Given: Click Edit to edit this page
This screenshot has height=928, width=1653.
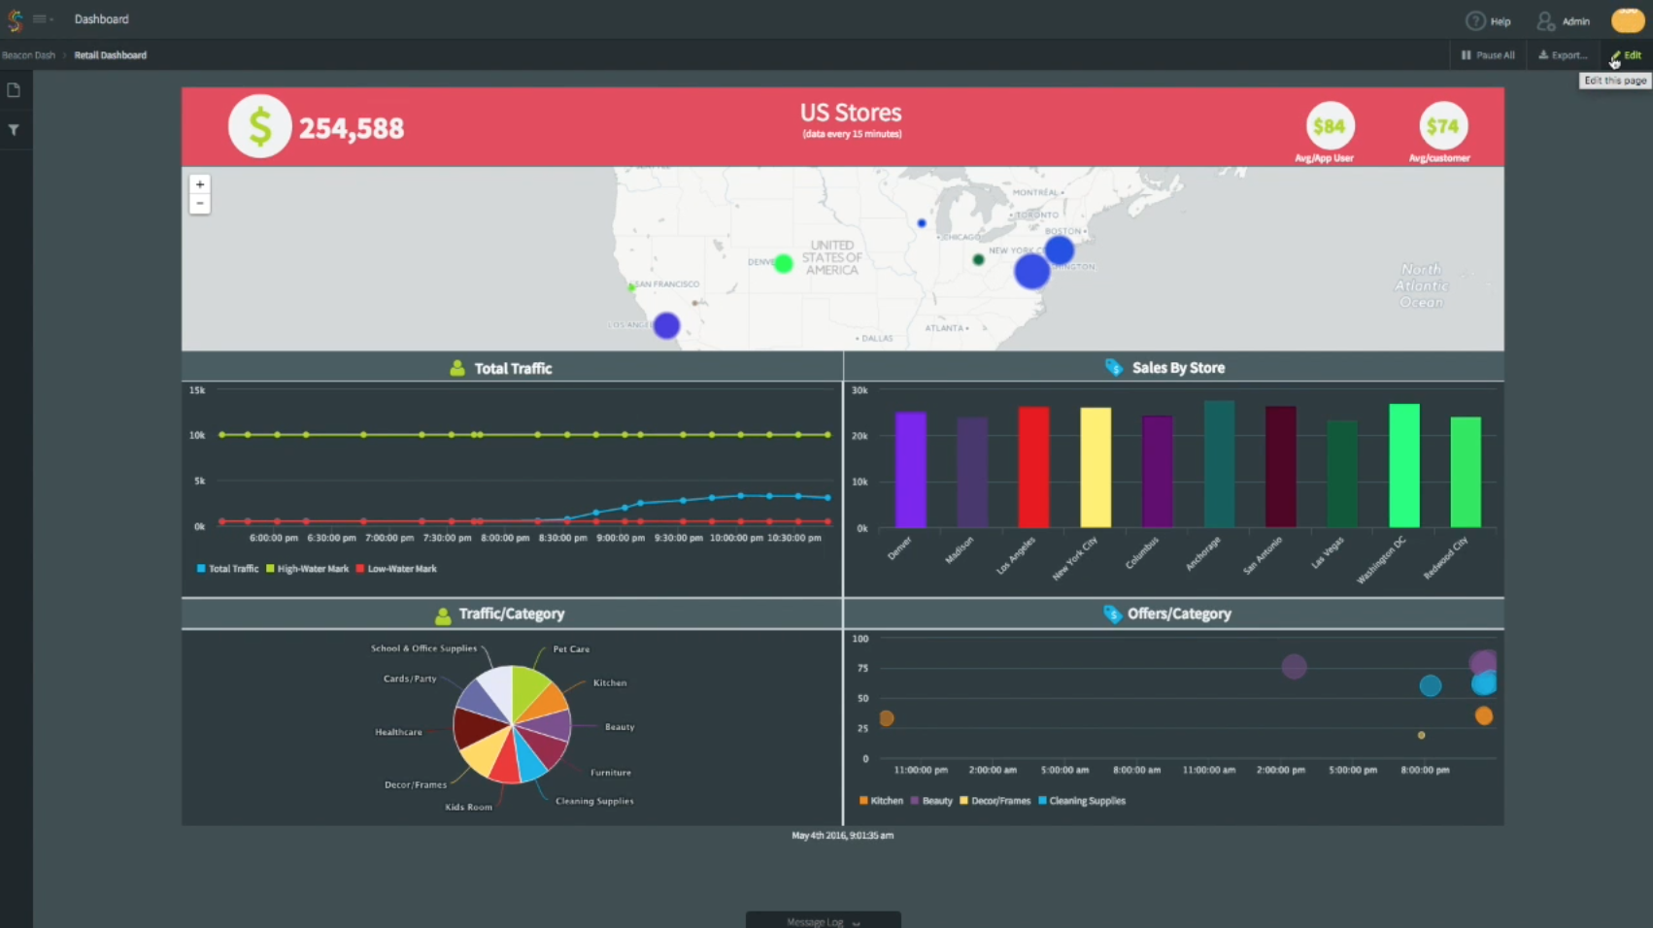Looking at the screenshot, I should (1626, 55).
